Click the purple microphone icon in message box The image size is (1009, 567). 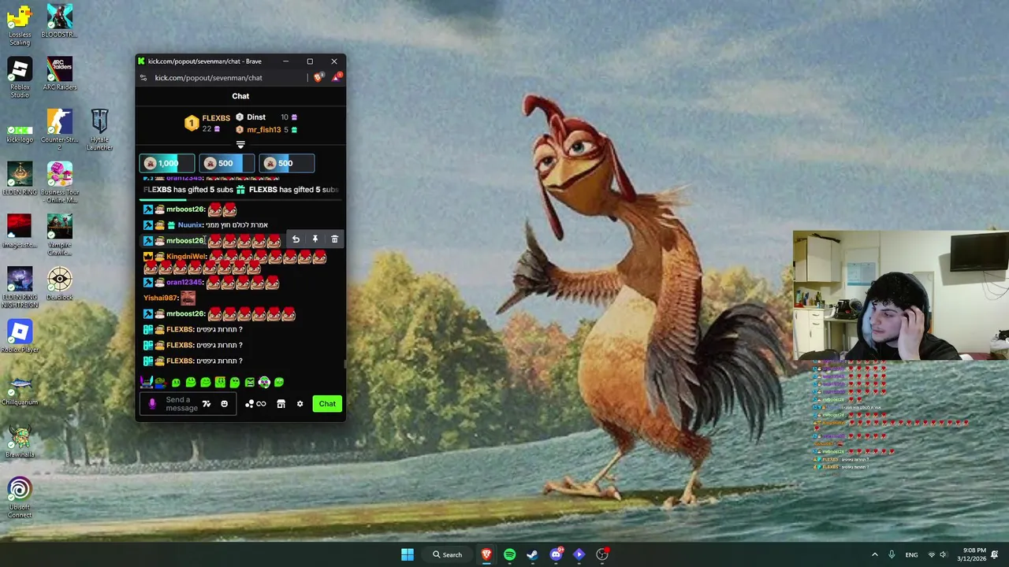click(152, 404)
